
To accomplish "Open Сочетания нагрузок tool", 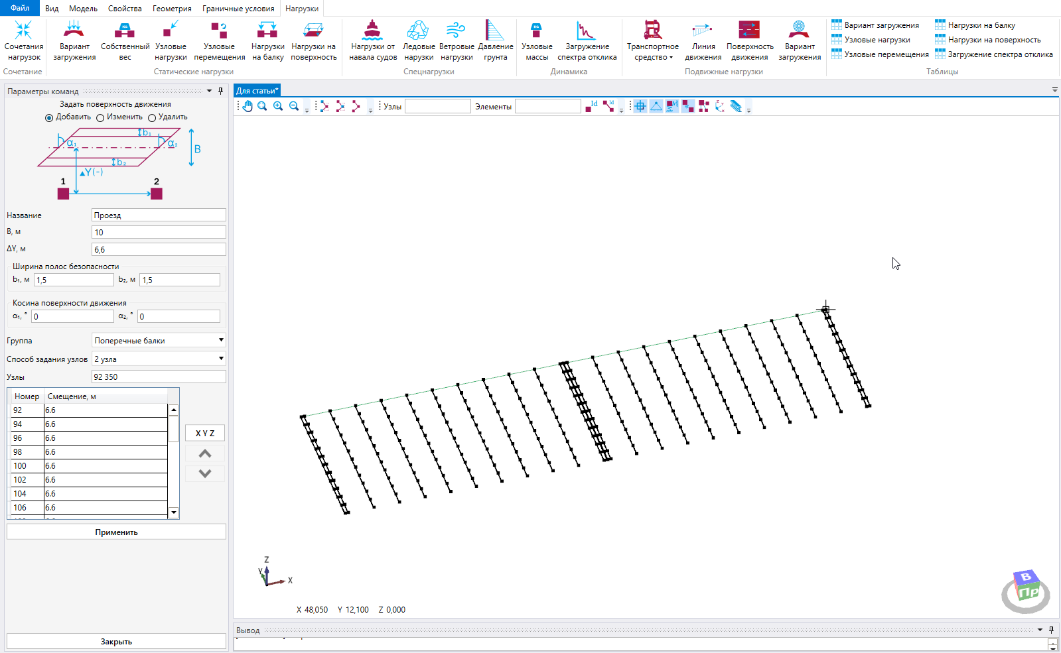I will pos(24,41).
